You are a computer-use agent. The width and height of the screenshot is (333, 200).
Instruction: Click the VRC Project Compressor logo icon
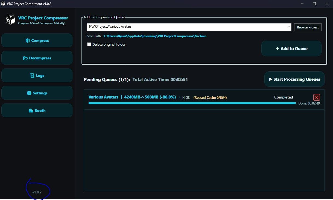point(10,20)
